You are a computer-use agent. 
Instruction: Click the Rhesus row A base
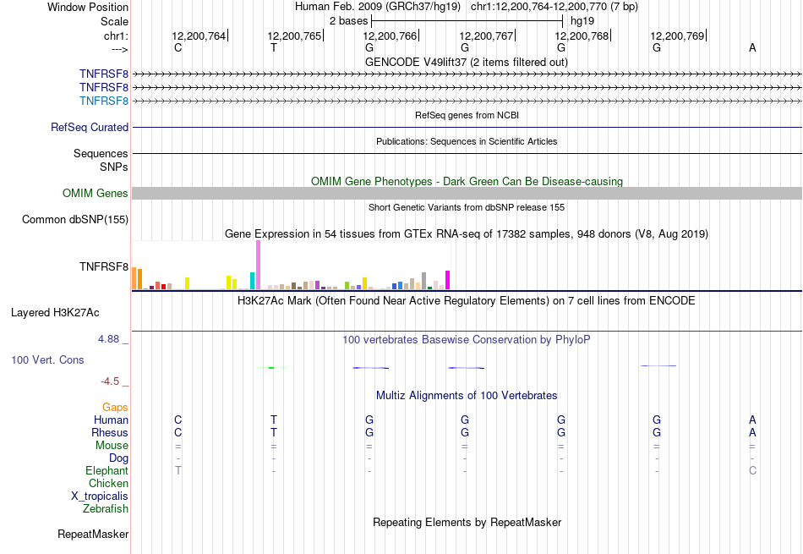pos(752,432)
